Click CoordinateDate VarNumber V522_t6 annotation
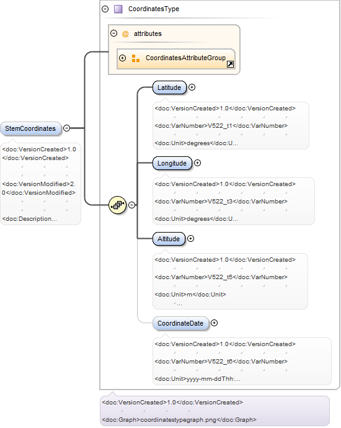 [221, 362]
